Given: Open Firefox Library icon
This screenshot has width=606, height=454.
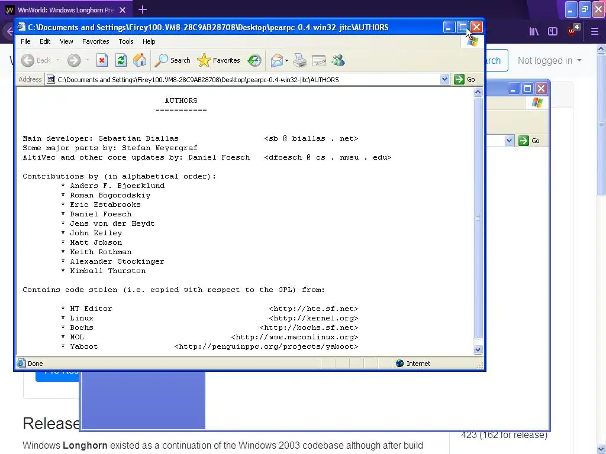Looking at the screenshot, I should tap(534, 31).
